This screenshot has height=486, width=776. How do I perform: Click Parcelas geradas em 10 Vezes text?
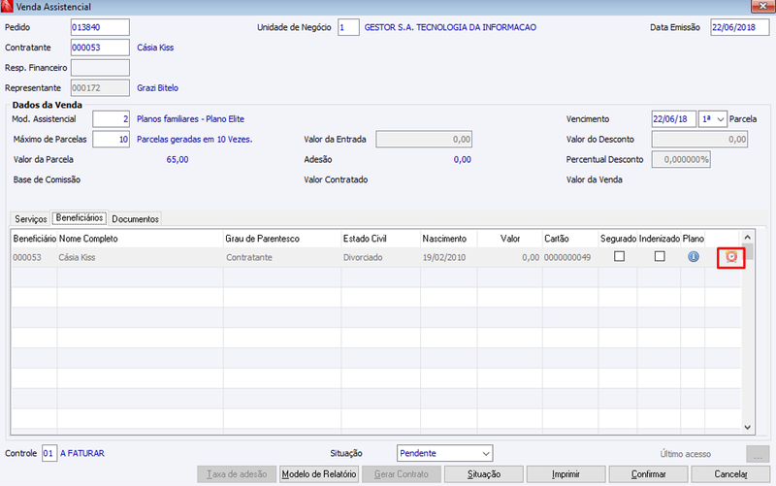195,140
